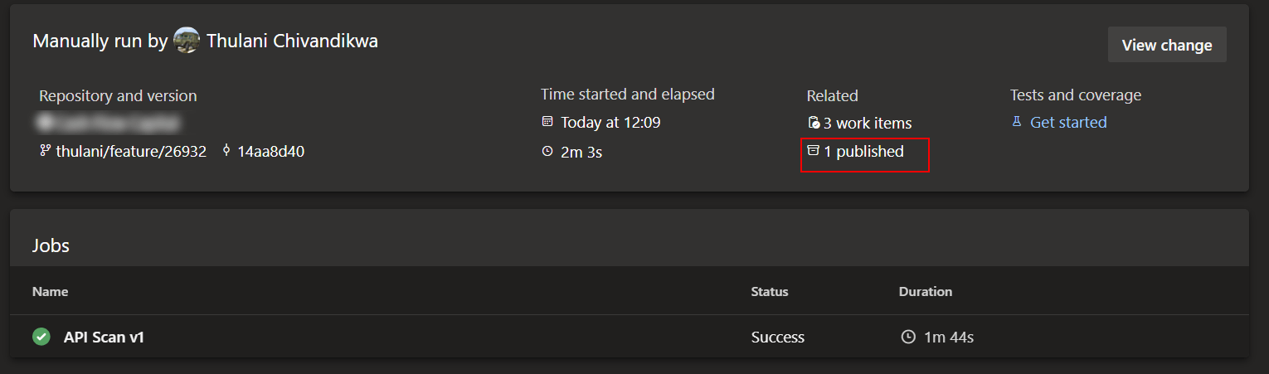Open commit 14aa8d40
Viewport: 1269px width, 374px height.
pos(270,152)
